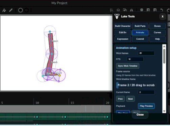Viewport: 170px width, 126px height.
Task: Select the eyedropper tool
Action: [x=11, y=10]
